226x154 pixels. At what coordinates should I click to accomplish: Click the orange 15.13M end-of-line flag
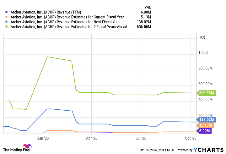[205, 125]
